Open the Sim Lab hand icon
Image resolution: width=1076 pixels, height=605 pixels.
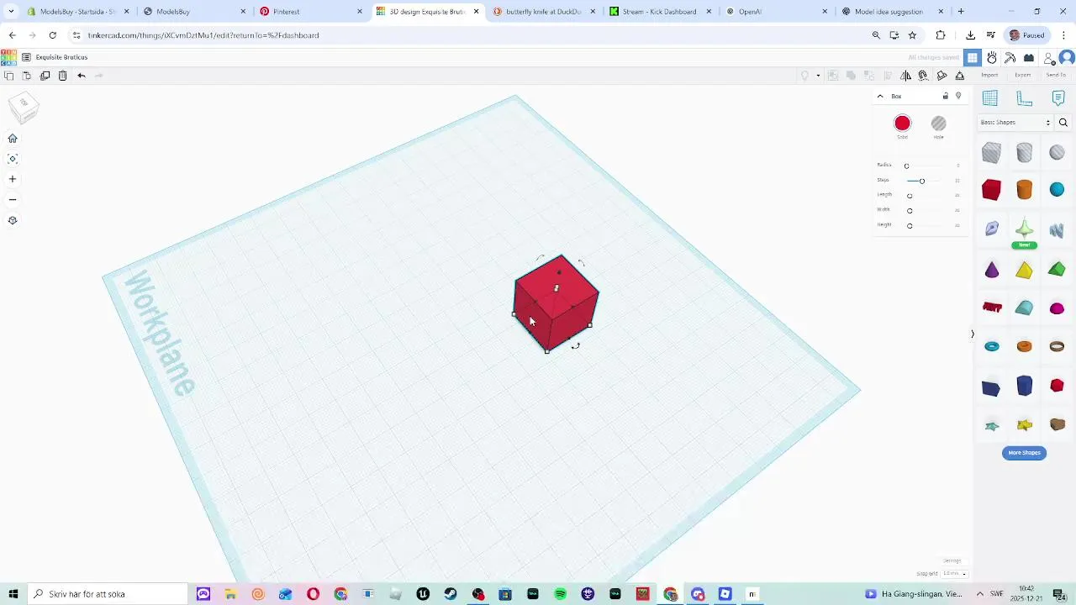coord(992,57)
